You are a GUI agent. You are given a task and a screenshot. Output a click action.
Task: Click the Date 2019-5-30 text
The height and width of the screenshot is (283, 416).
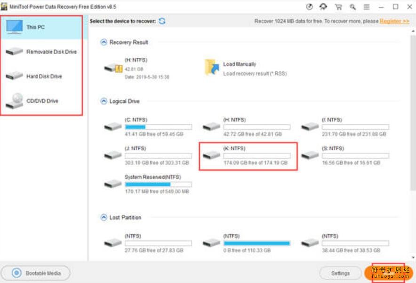pos(147,77)
